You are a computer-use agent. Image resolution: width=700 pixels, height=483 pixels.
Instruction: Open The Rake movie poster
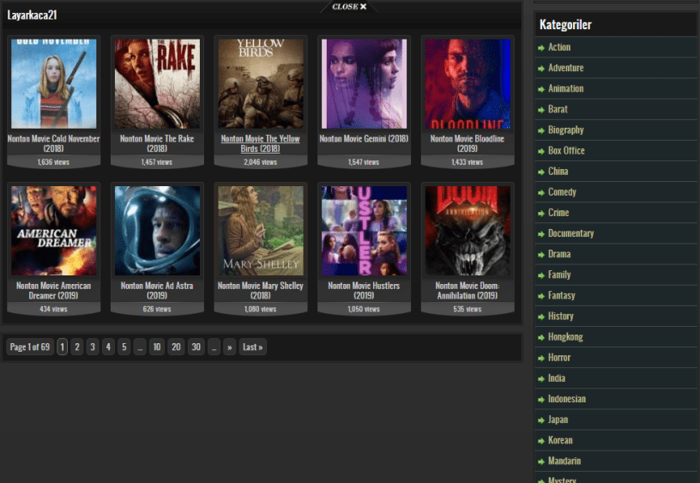point(157,83)
